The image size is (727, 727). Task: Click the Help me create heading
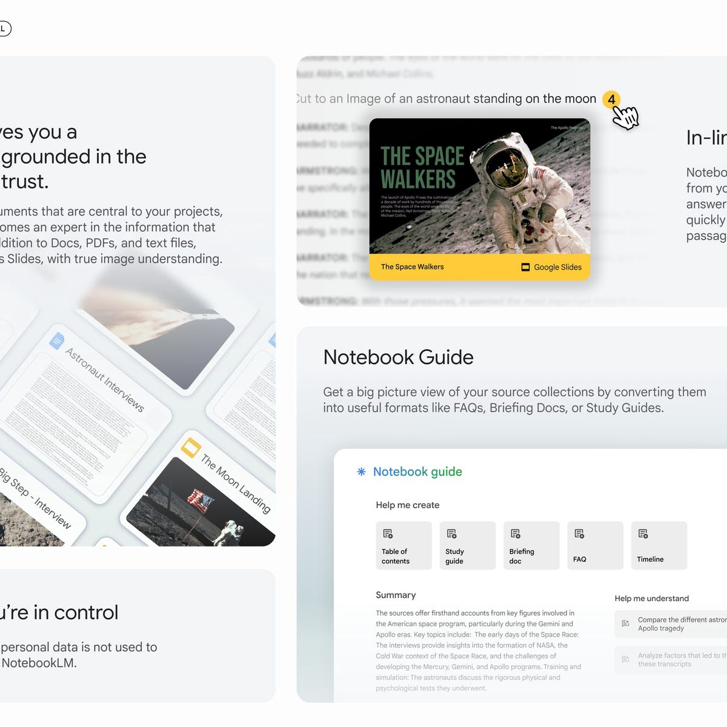(x=408, y=505)
